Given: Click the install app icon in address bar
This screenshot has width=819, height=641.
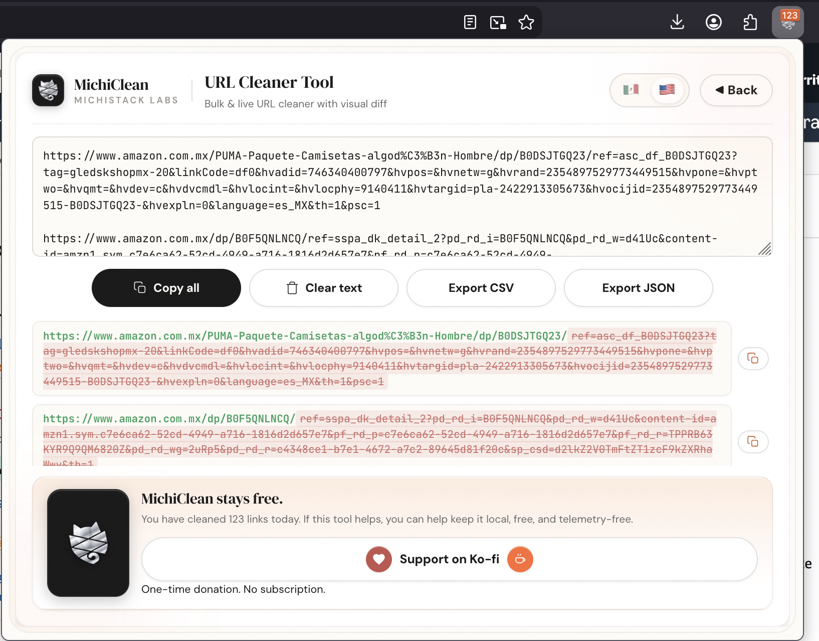Looking at the screenshot, I should coord(498,22).
